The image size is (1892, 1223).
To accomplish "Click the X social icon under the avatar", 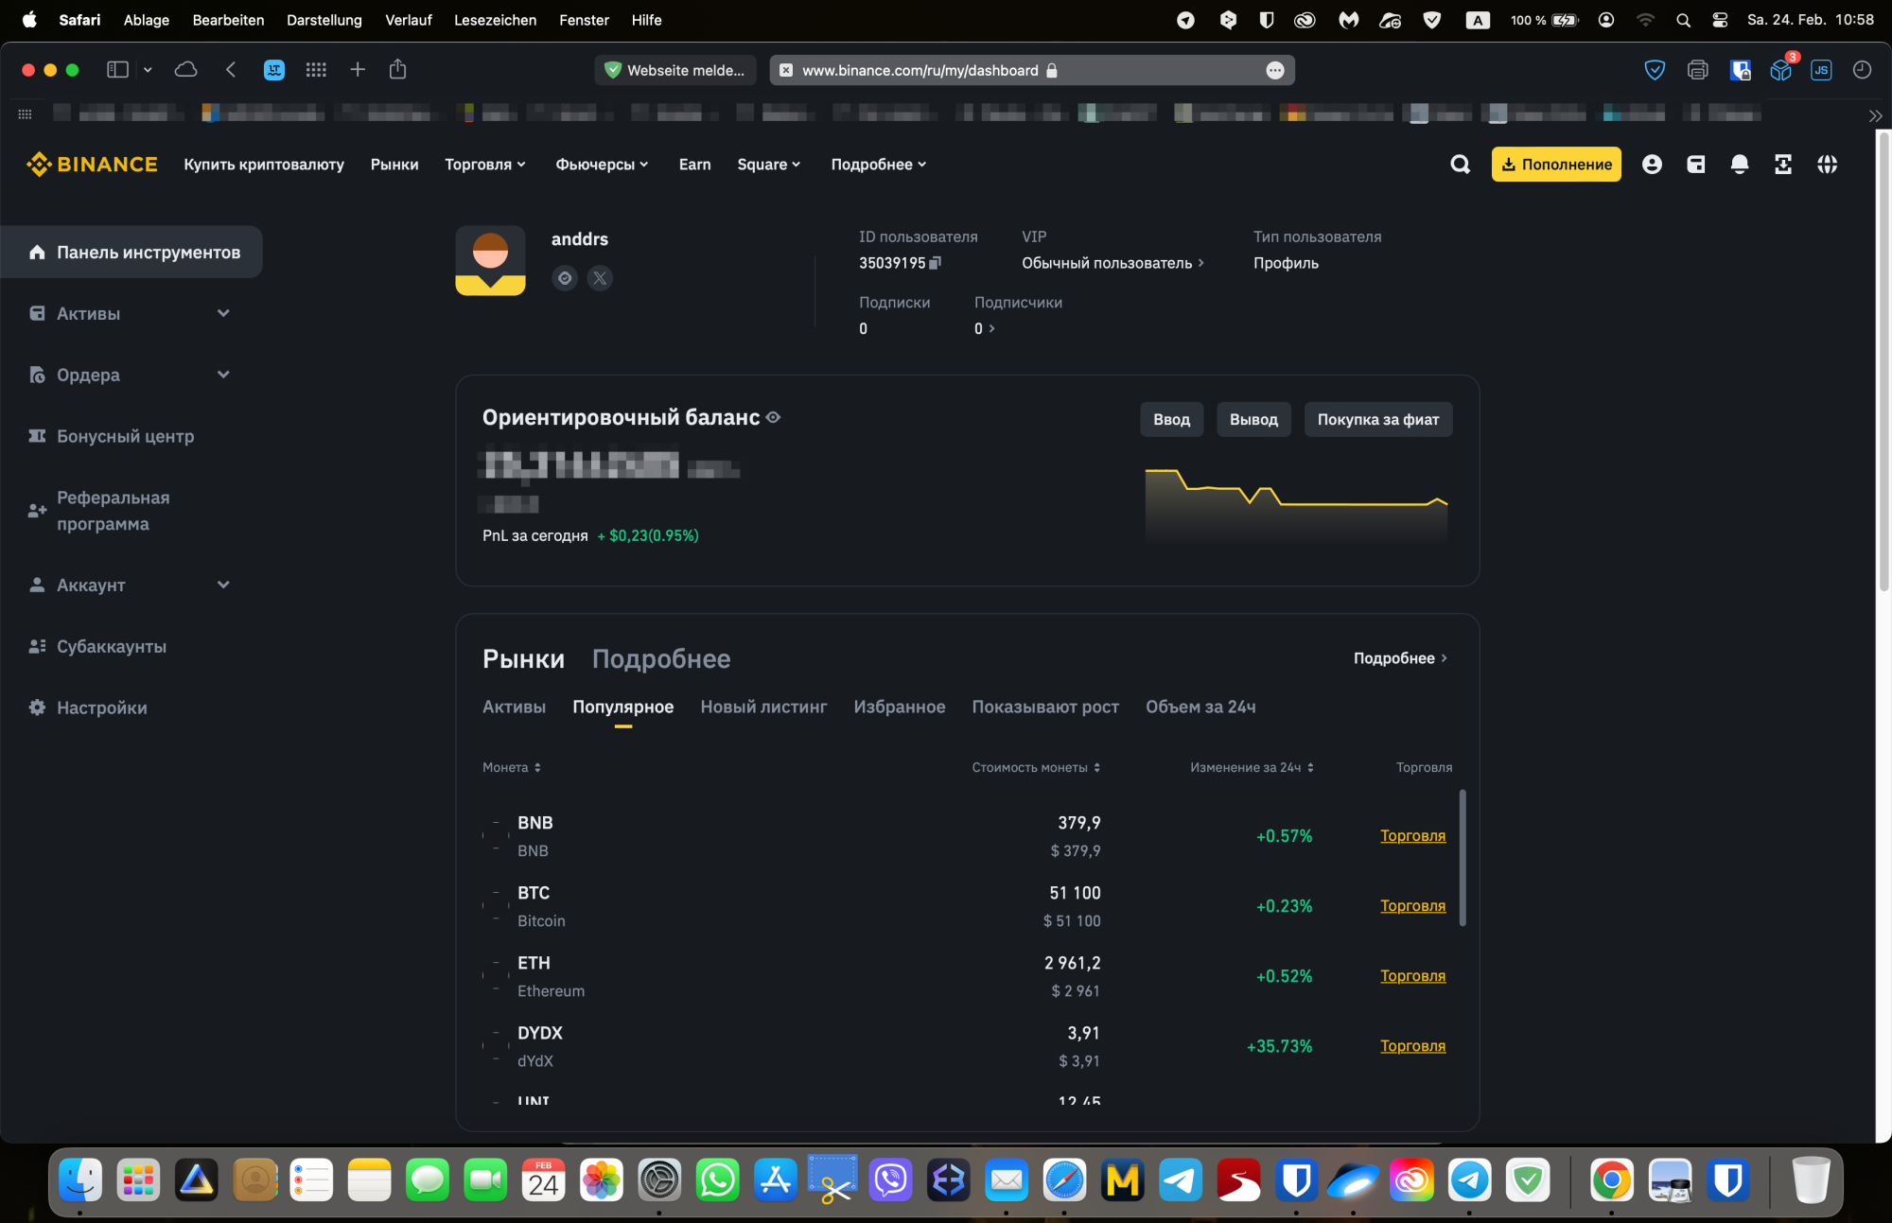I will (x=600, y=277).
